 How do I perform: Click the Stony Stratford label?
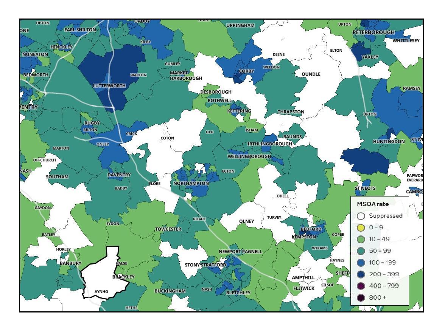tap(205, 265)
